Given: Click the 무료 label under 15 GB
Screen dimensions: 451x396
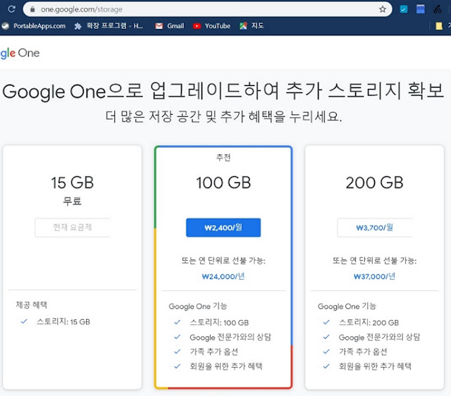Looking at the screenshot, I should 72,201.
